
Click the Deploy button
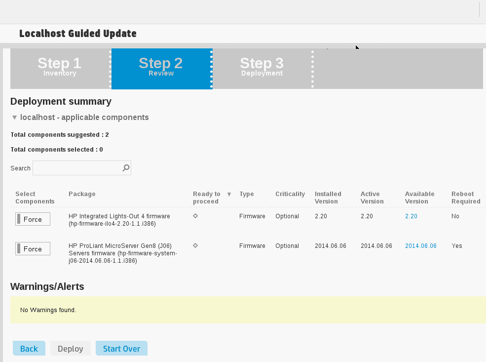pos(71,348)
